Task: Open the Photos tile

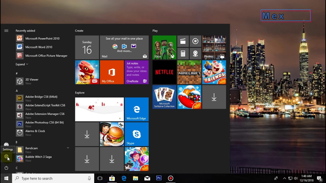Action: (214, 48)
